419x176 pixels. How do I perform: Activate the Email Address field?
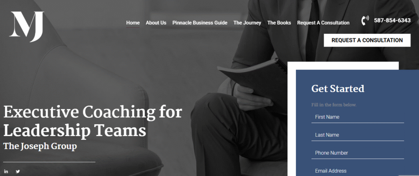[358, 171]
